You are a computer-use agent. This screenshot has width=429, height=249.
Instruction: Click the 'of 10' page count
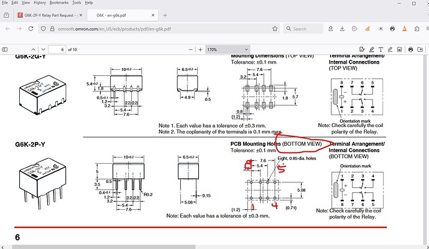72,50
